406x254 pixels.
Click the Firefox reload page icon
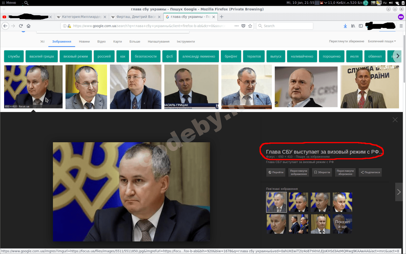tap(21, 26)
